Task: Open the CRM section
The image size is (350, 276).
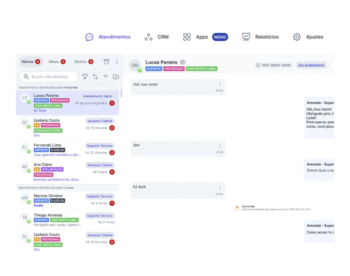Action: [157, 37]
